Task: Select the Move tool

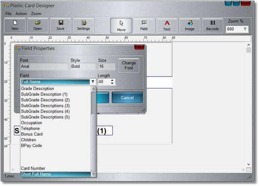Action: tap(121, 25)
